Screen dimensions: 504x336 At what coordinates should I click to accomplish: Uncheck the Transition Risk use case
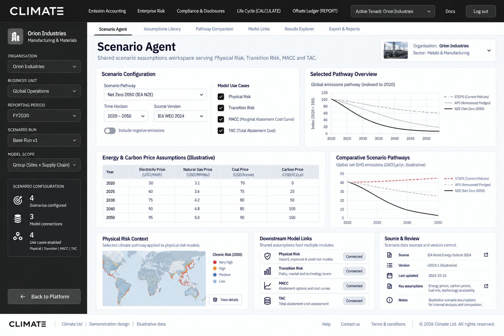pyautogui.click(x=221, y=108)
